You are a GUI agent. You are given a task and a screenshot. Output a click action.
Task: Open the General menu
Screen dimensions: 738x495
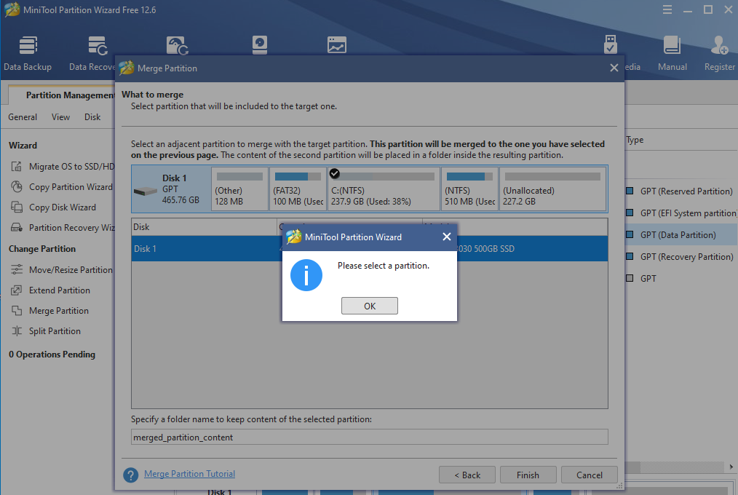pos(23,116)
